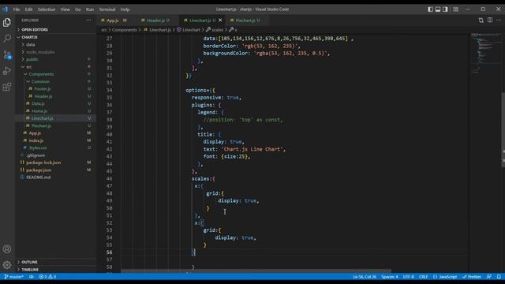Open the Terminal menu
This screenshot has width=505, height=284.
107,9
